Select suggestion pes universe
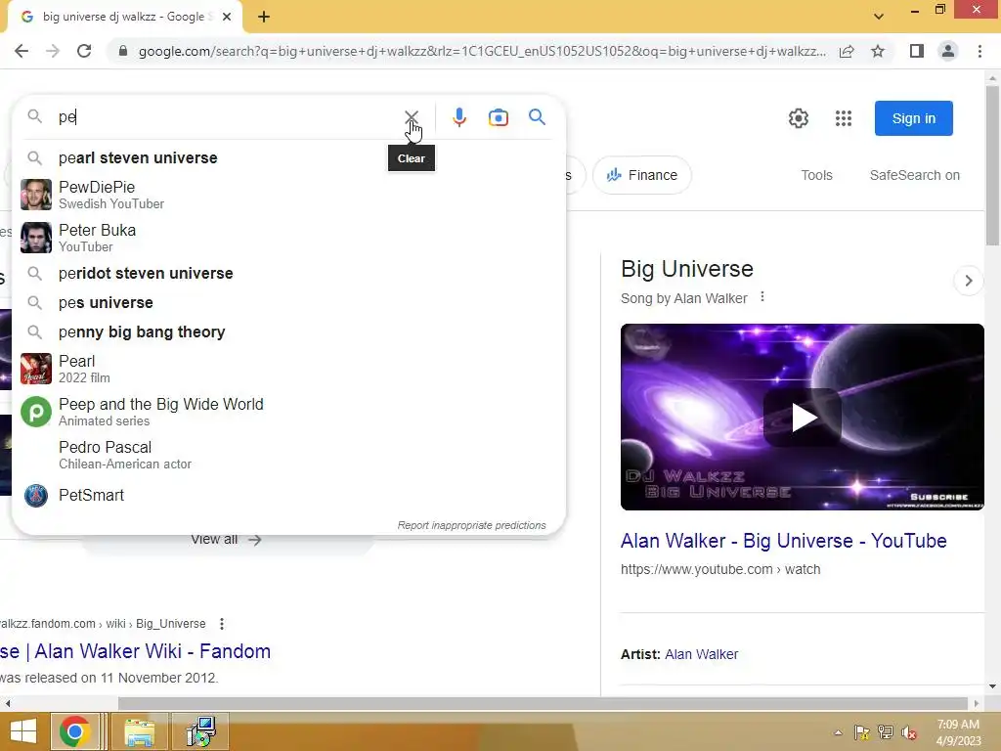The height and width of the screenshot is (751, 1001). tap(288, 303)
